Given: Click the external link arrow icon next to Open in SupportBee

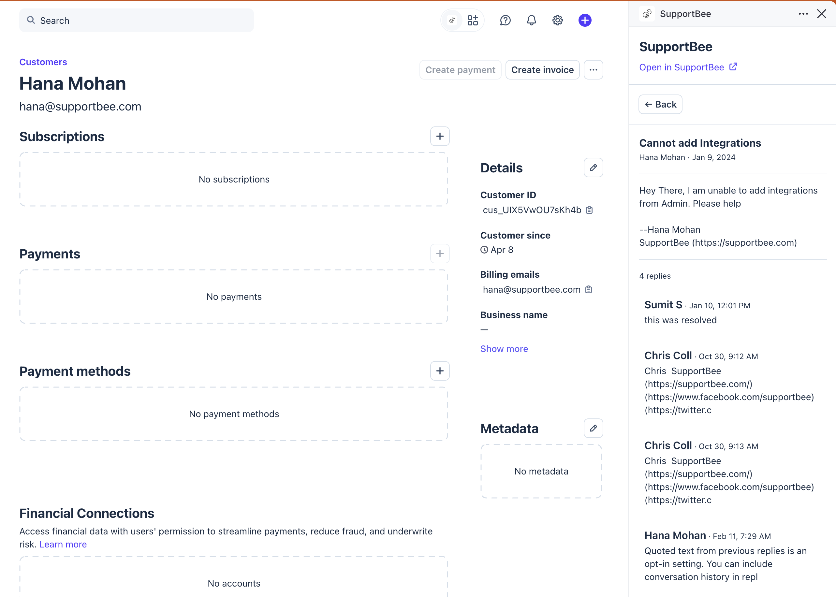Looking at the screenshot, I should tap(733, 66).
